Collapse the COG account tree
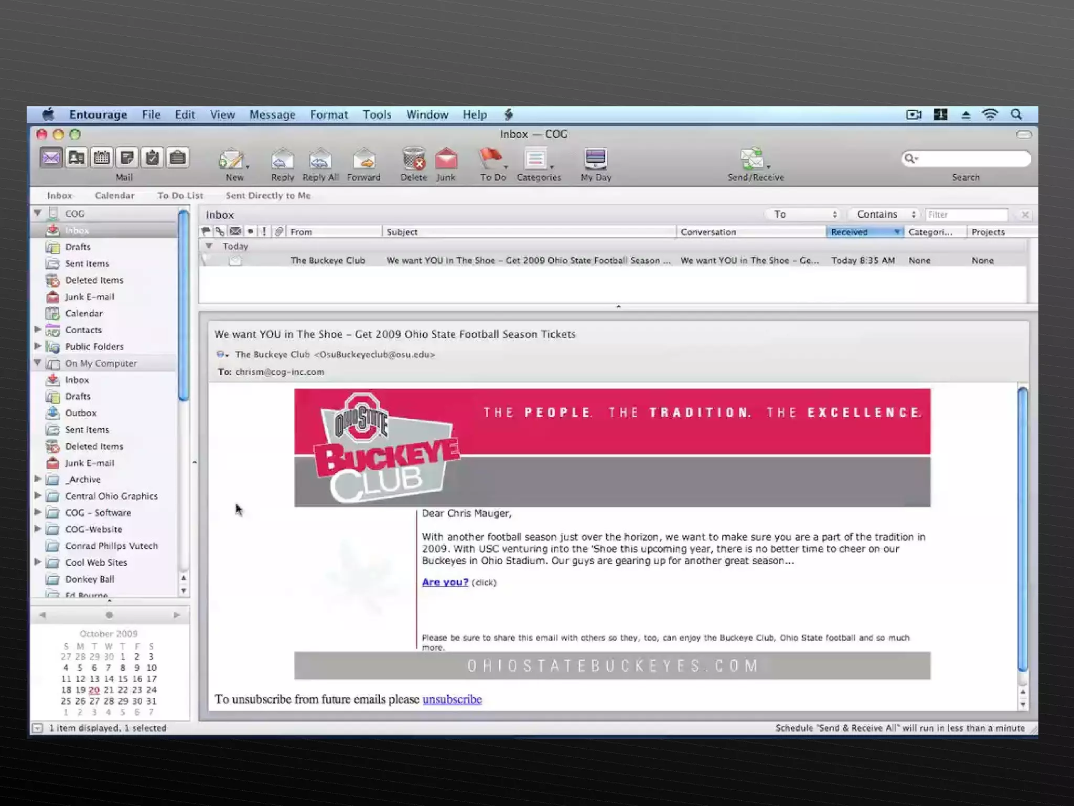This screenshot has height=806, width=1074. (38, 213)
